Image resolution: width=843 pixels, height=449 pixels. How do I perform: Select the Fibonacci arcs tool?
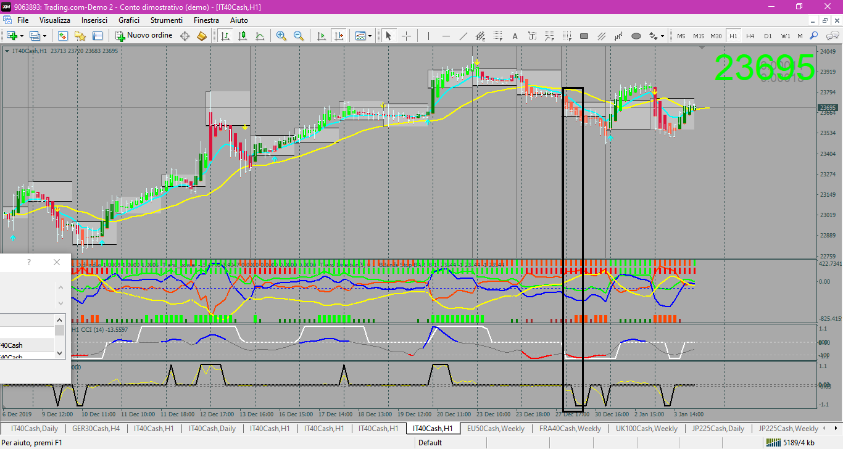click(550, 36)
